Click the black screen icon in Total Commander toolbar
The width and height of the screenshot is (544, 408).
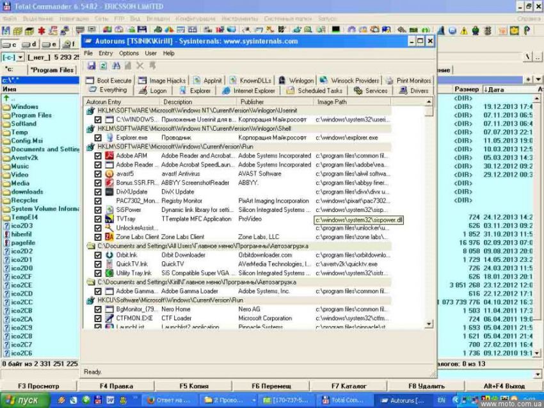pyautogui.click(x=335, y=30)
